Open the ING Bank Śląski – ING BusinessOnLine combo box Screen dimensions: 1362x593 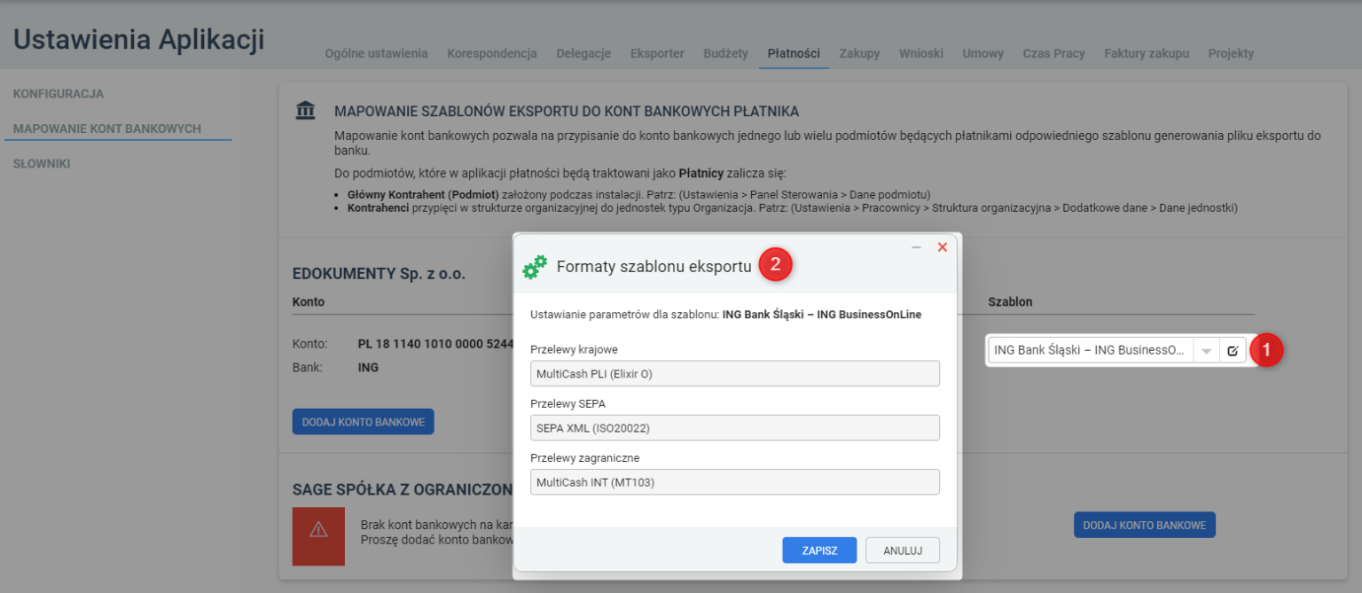pyautogui.click(x=1092, y=351)
